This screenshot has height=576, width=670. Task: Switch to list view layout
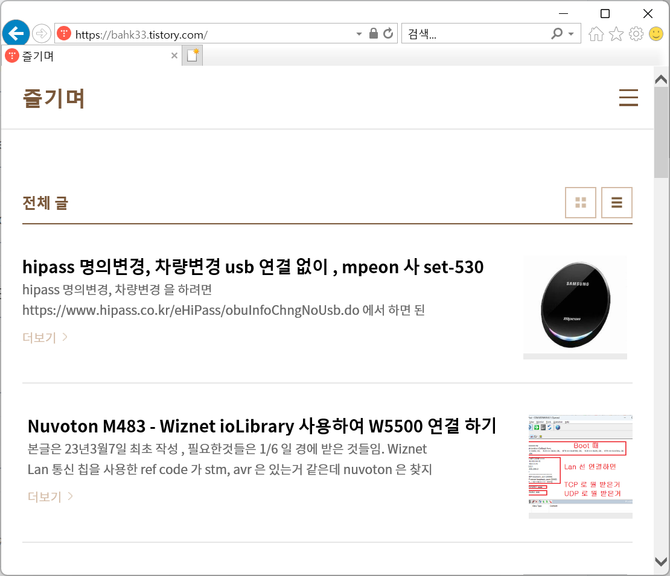pos(617,203)
